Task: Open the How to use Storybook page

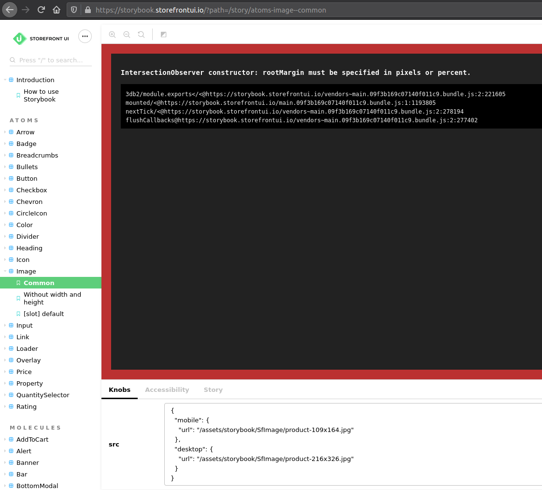Action: (41, 95)
